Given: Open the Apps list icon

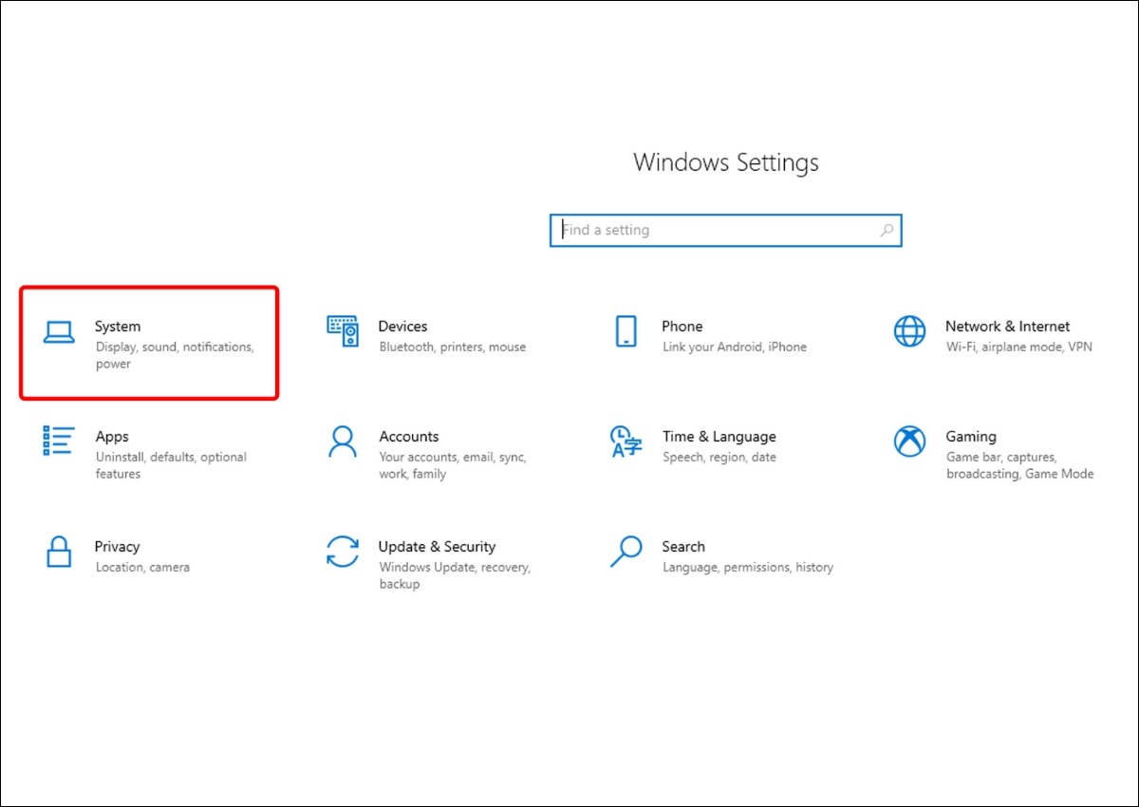Looking at the screenshot, I should [59, 441].
